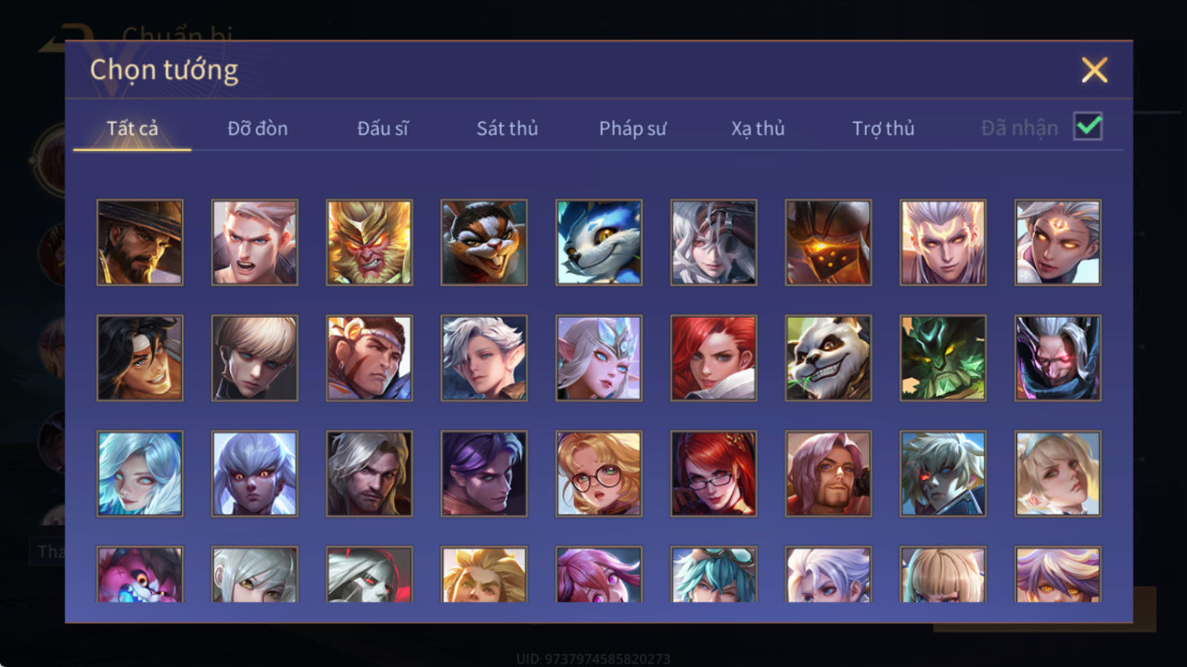Close the Chọn tướng dialog
1187x667 pixels.
(1094, 70)
